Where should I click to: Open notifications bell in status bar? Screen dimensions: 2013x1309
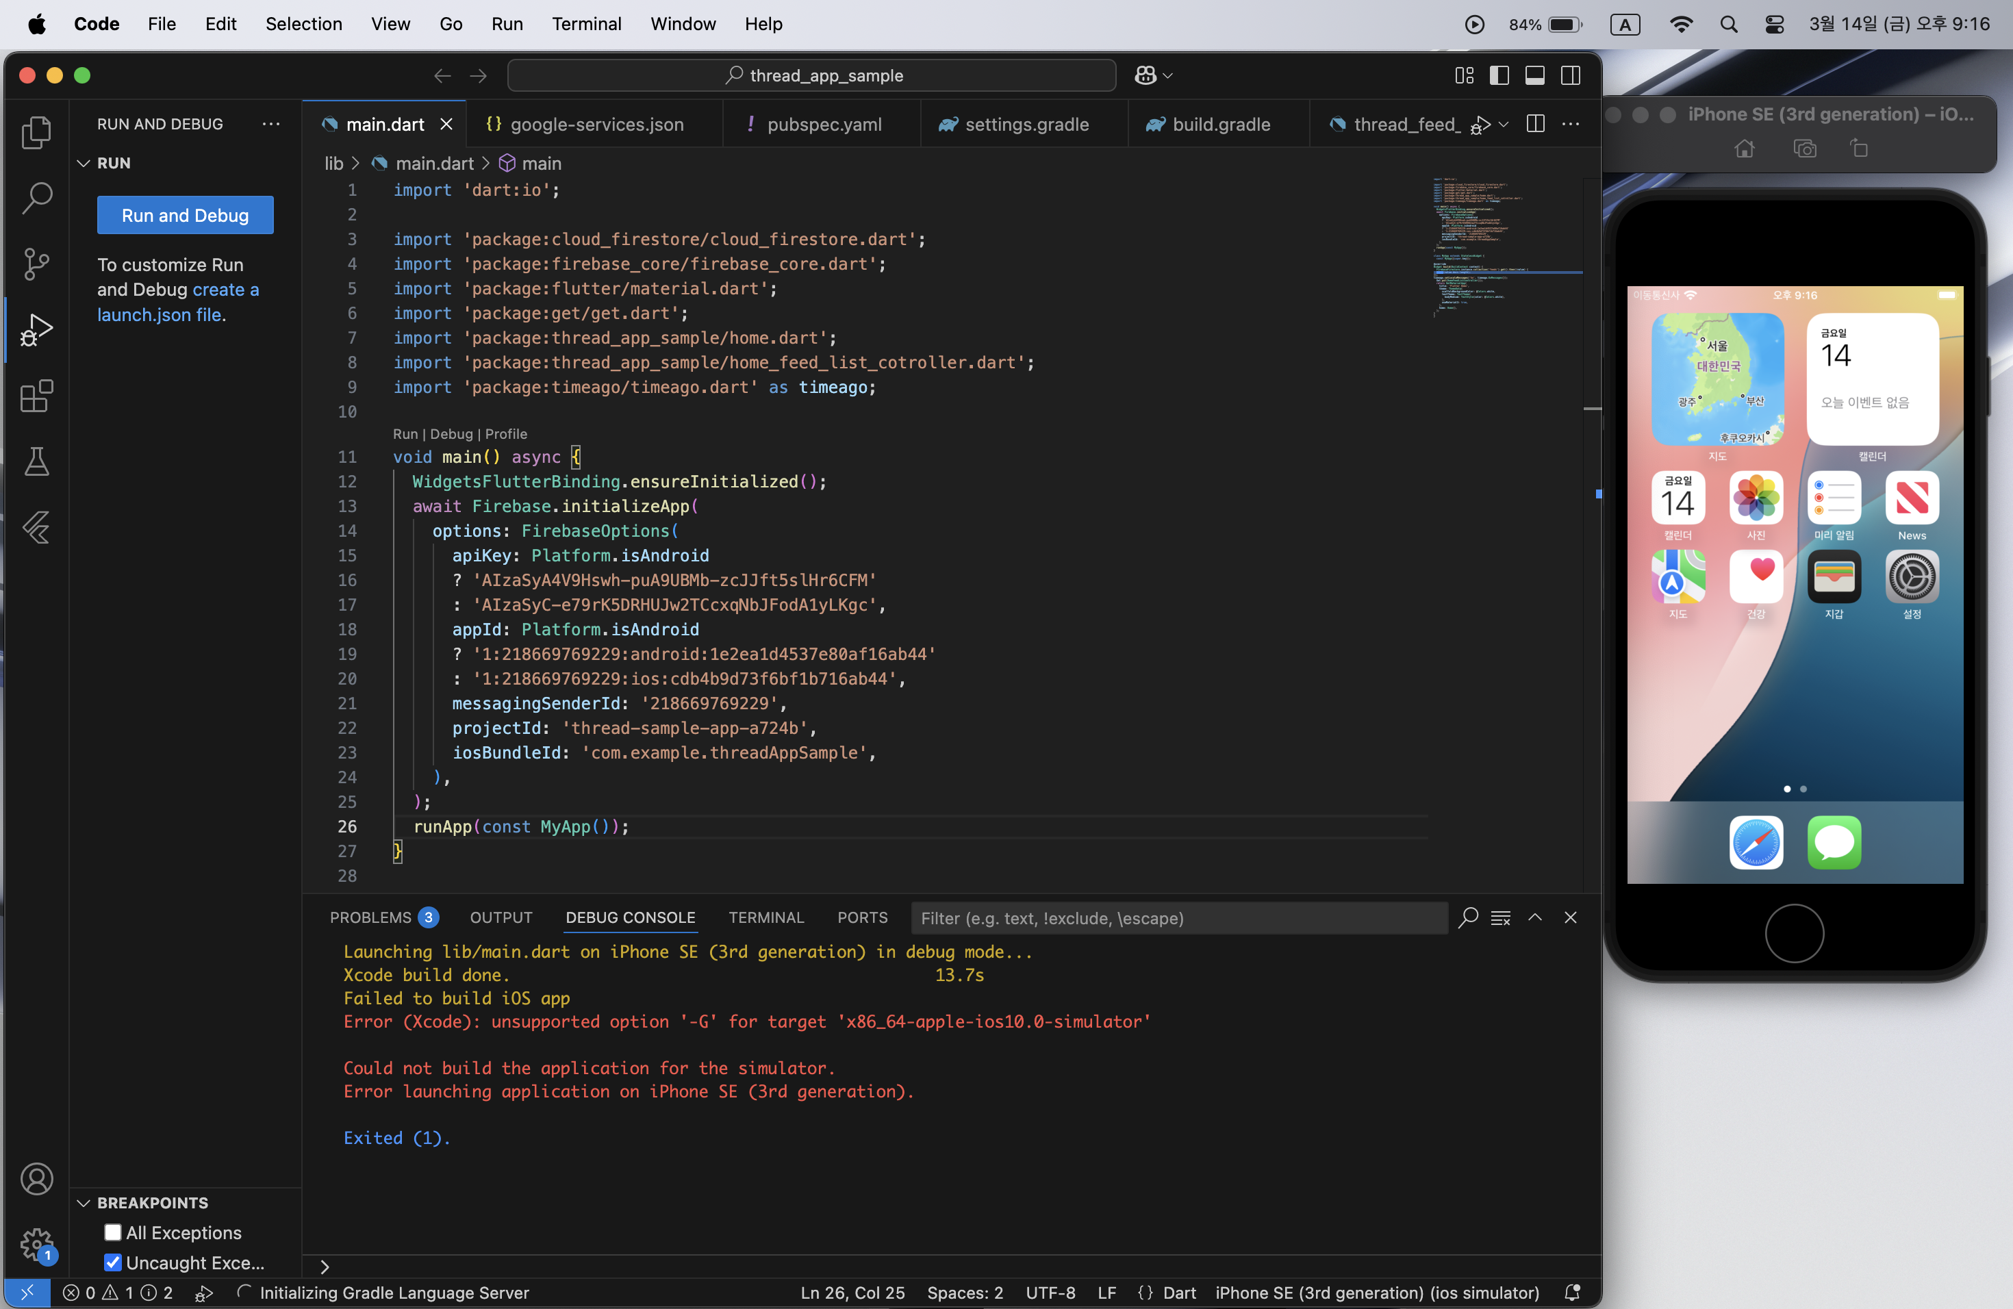1572,1292
